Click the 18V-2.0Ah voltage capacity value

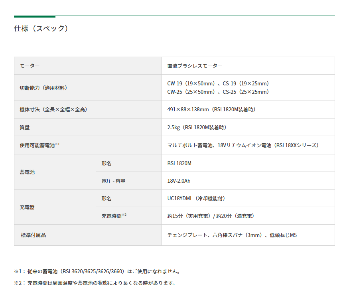pyautogui.click(x=178, y=181)
